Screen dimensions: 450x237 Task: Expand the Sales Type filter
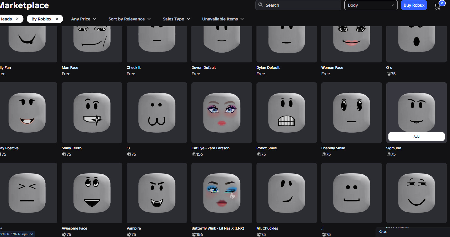coord(176,19)
